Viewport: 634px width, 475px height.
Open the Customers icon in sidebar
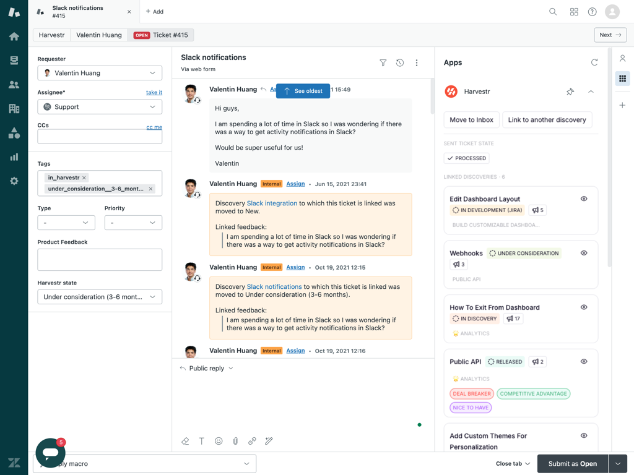[14, 85]
